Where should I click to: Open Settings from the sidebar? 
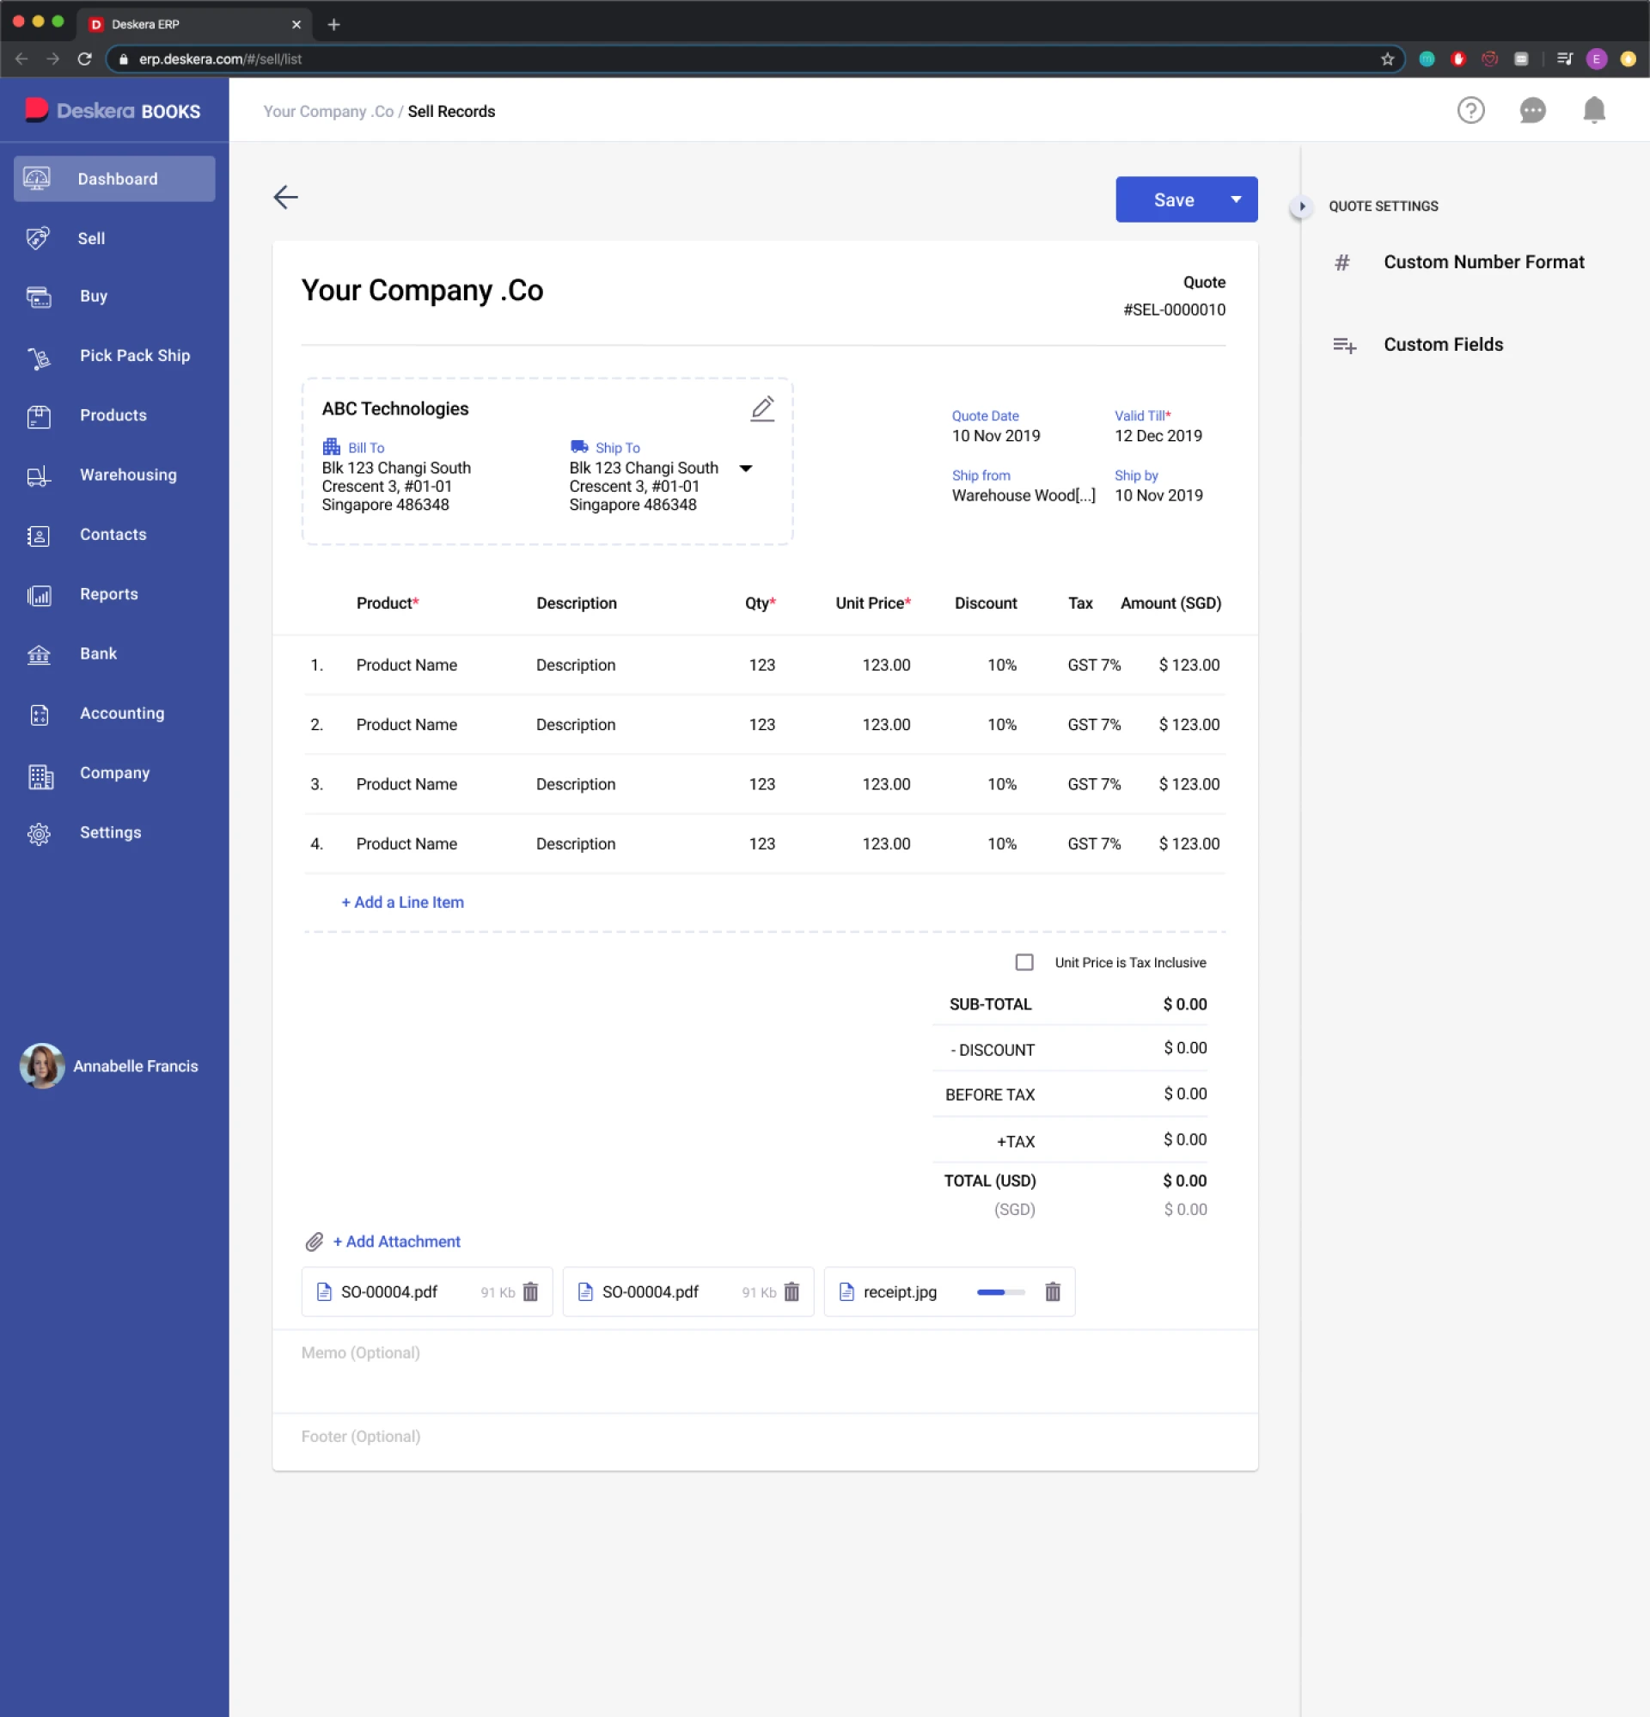(x=110, y=832)
